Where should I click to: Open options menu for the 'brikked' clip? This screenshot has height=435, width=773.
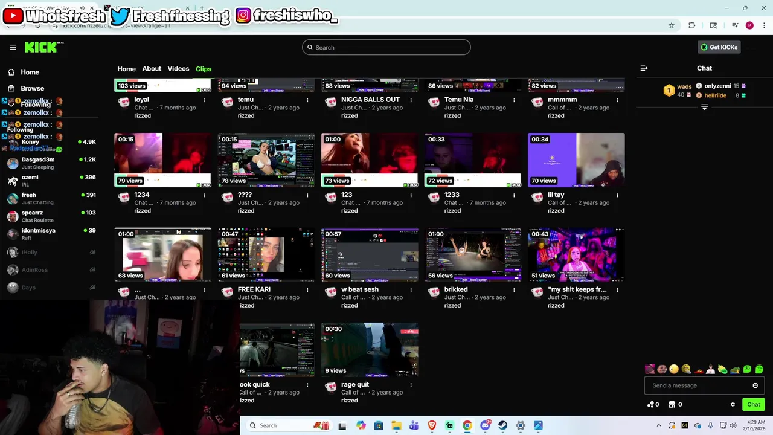514,290
